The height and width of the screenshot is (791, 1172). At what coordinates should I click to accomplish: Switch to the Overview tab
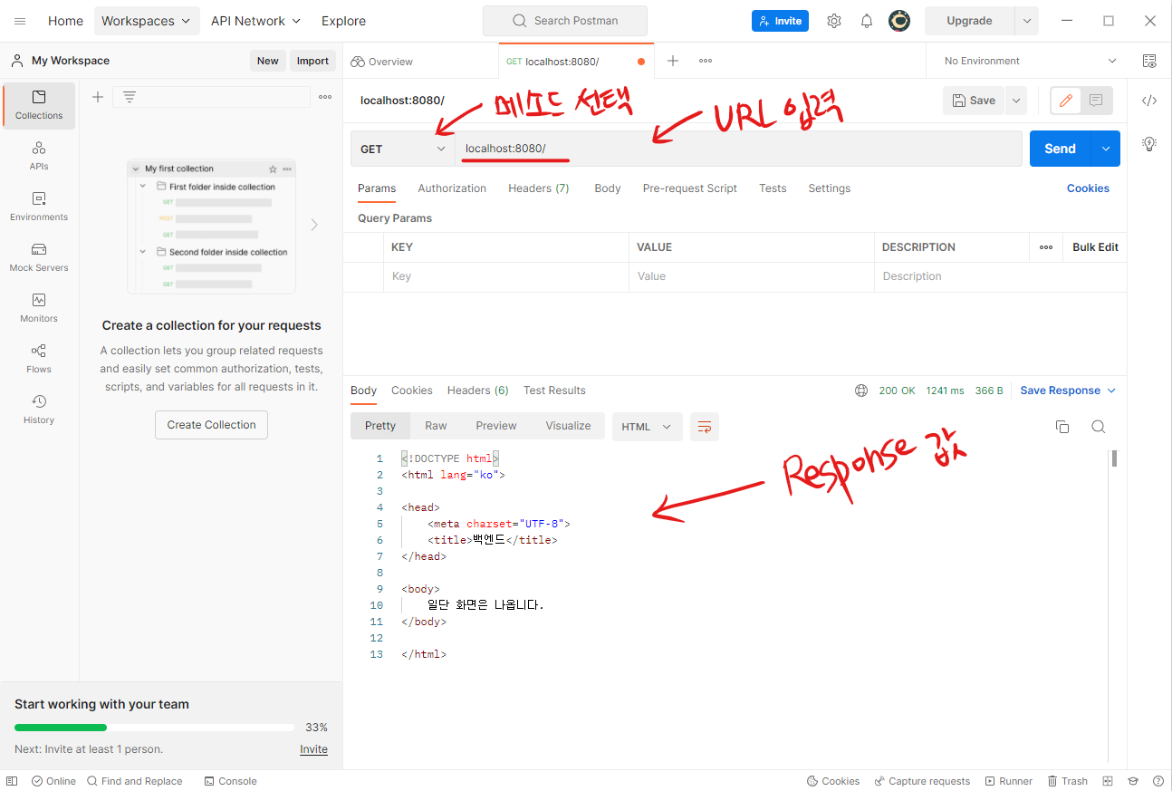(381, 62)
